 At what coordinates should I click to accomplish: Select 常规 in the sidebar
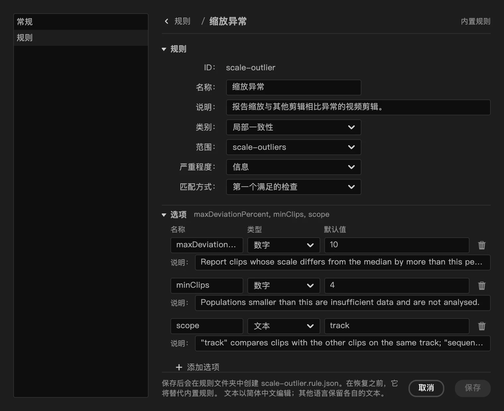pos(81,22)
